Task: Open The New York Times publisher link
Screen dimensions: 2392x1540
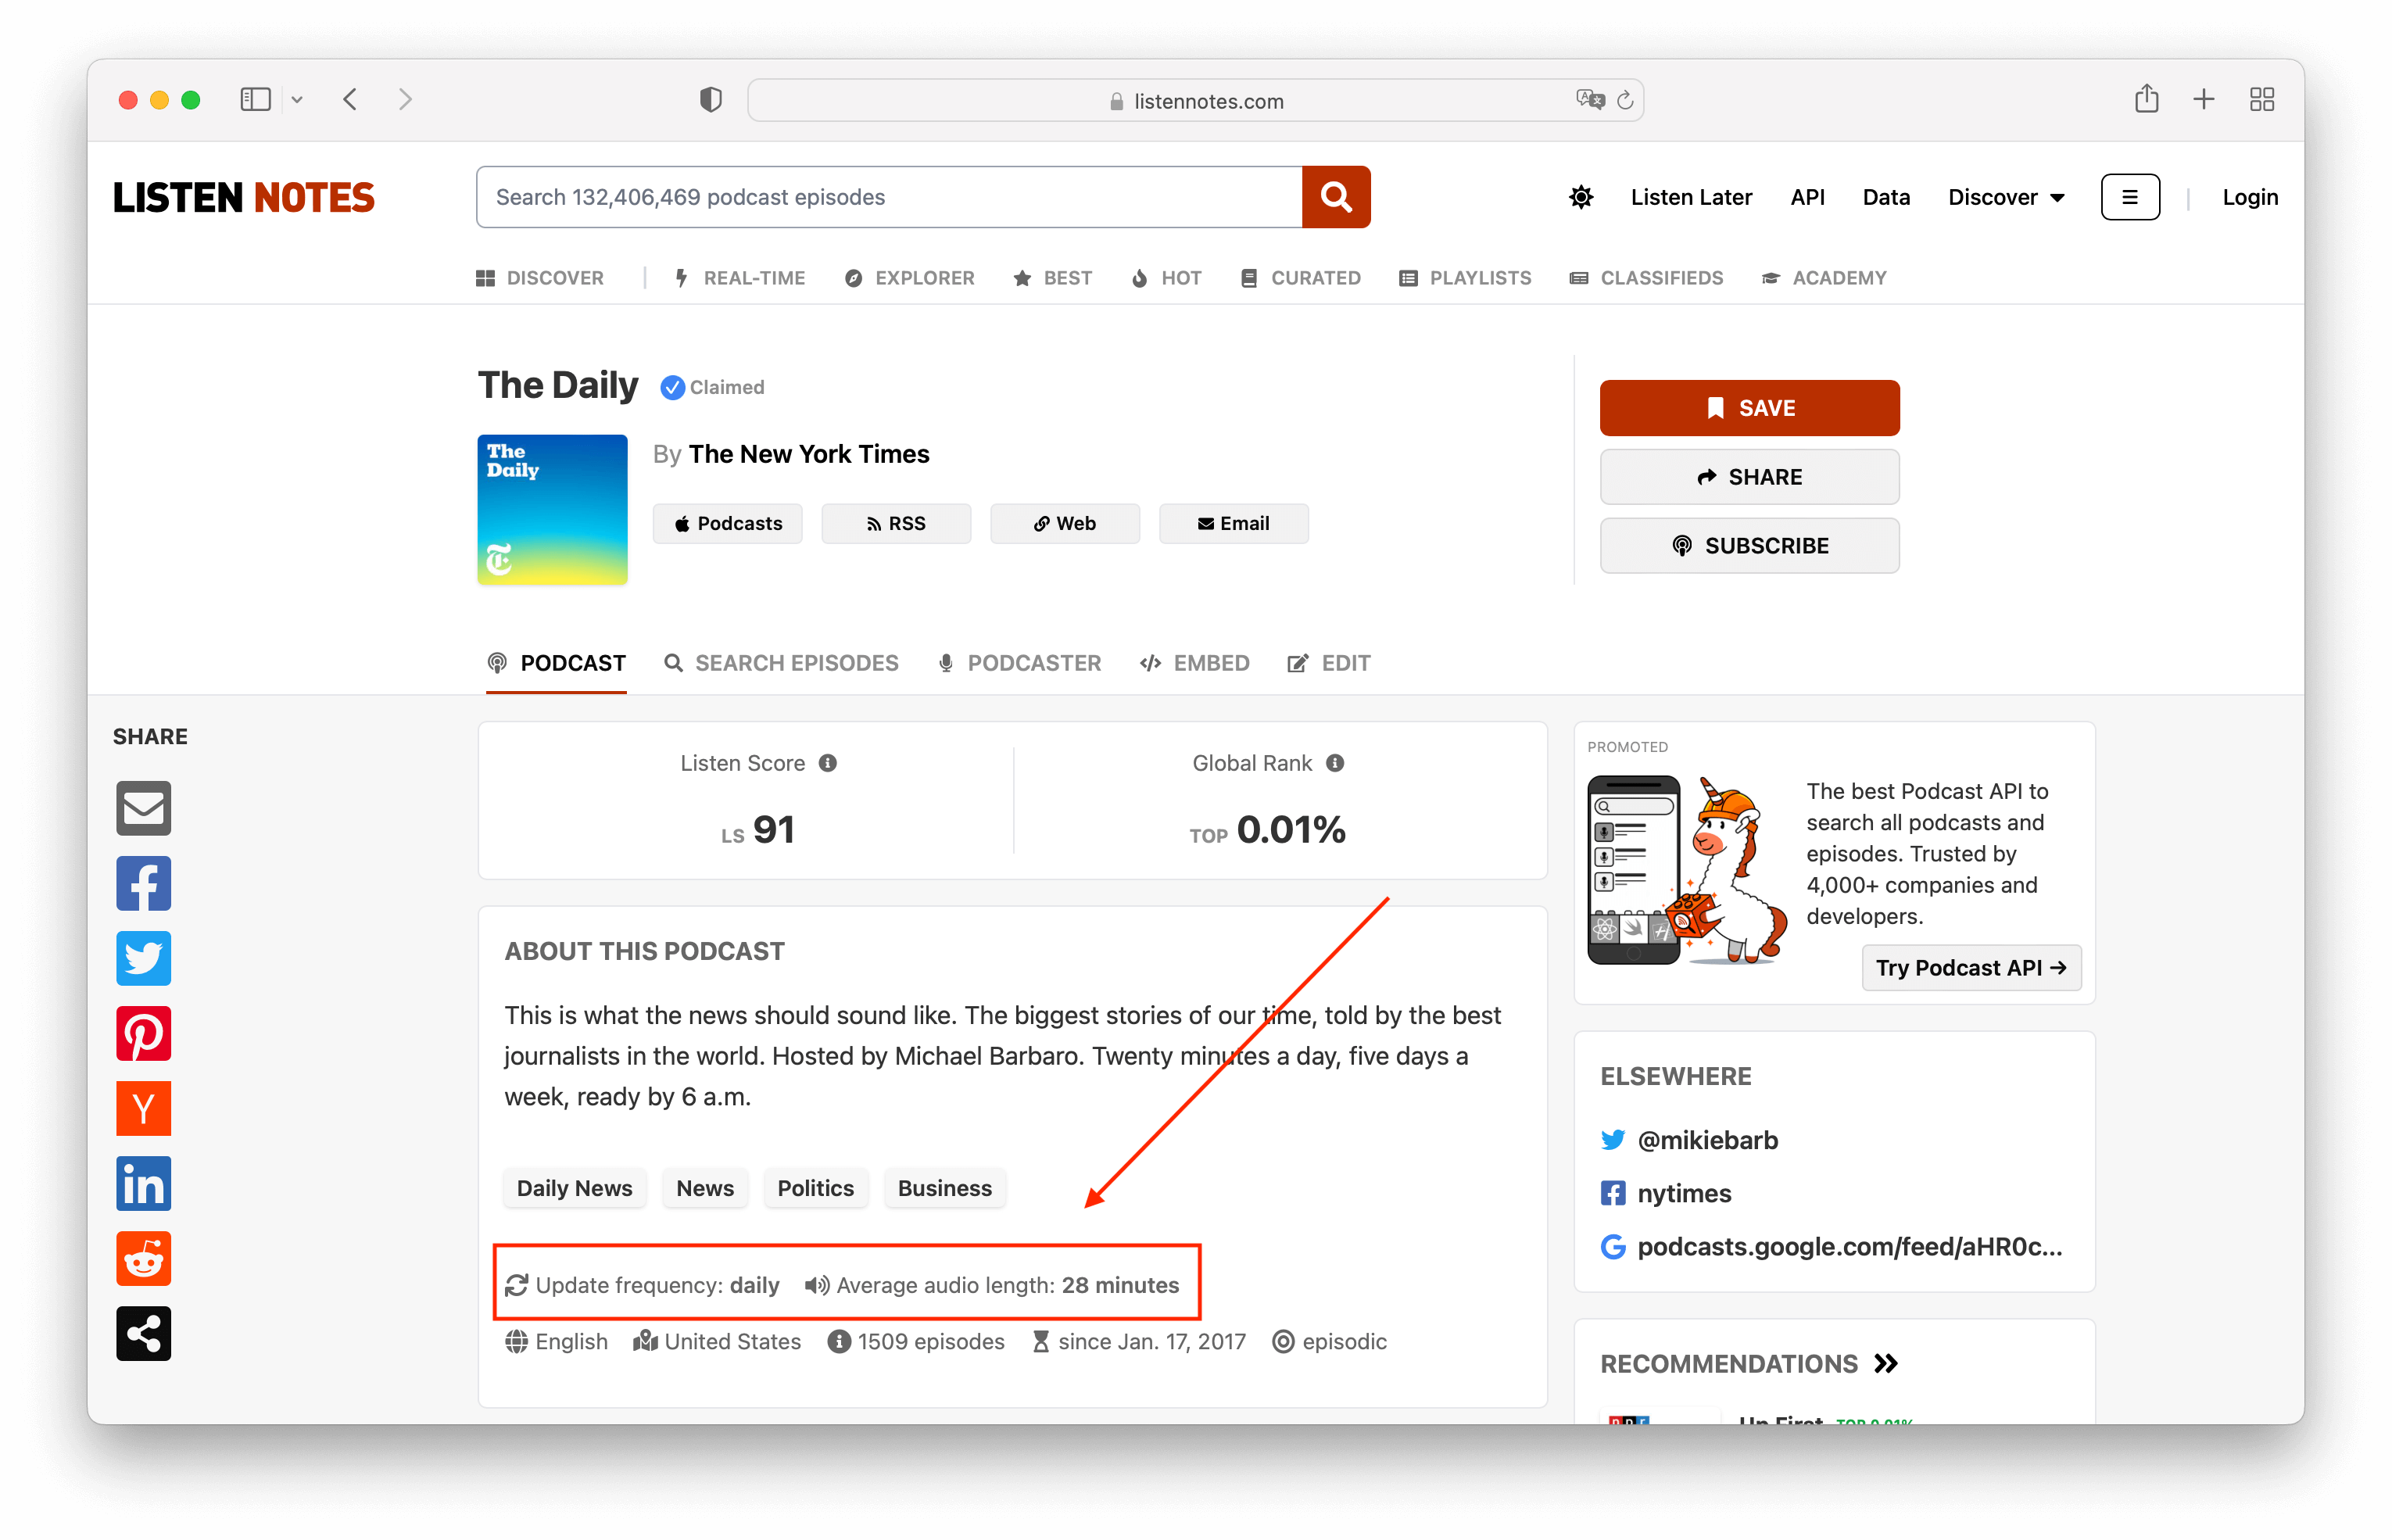Action: 809,454
